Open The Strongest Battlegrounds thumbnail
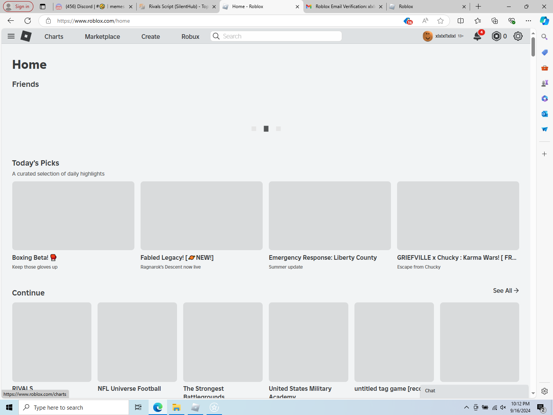This screenshot has height=415, width=553. [x=223, y=342]
